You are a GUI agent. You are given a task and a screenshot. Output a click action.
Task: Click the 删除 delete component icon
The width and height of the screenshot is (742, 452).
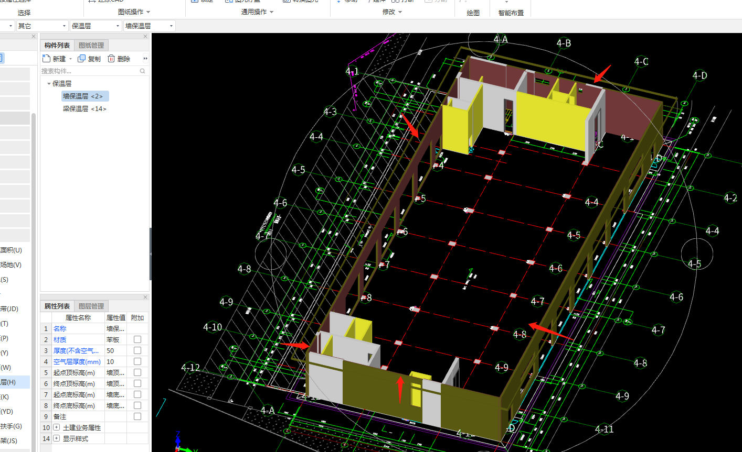(x=111, y=59)
